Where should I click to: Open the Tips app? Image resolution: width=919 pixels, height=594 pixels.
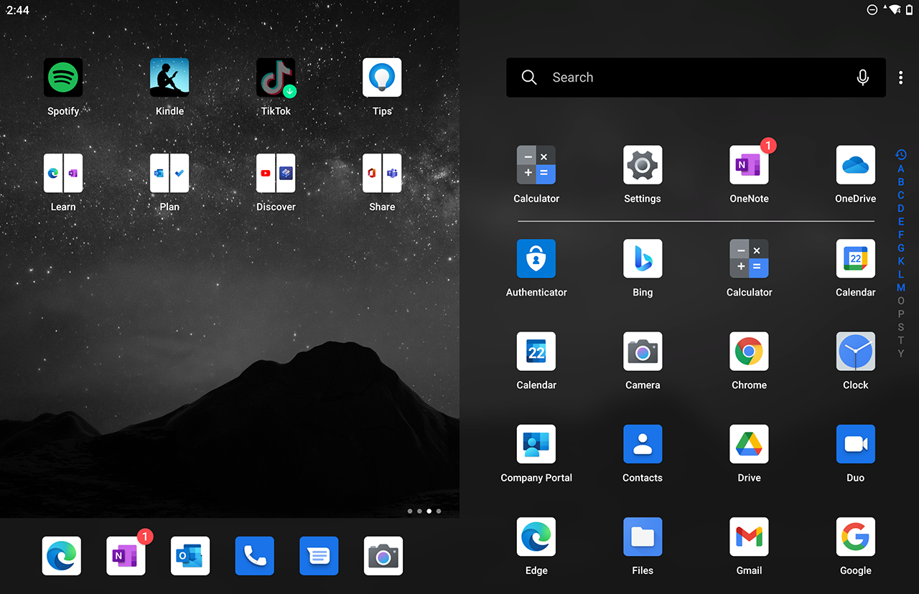pos(382,77)
